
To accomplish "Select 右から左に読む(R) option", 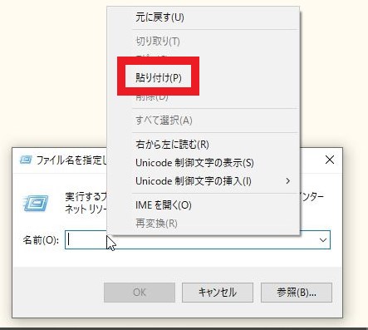I will pos(203,145).
